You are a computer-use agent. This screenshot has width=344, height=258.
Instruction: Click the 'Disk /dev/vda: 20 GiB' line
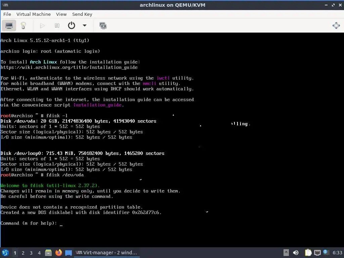[x=78, y=121]
